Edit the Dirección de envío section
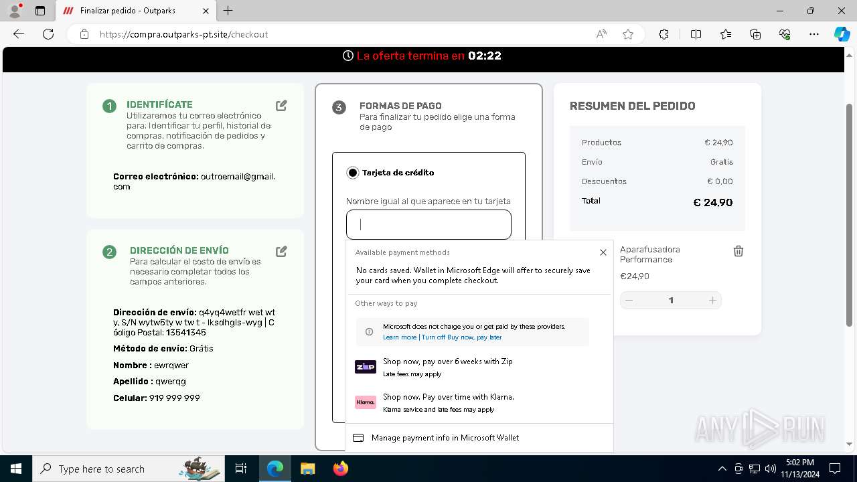 [281, 252]
